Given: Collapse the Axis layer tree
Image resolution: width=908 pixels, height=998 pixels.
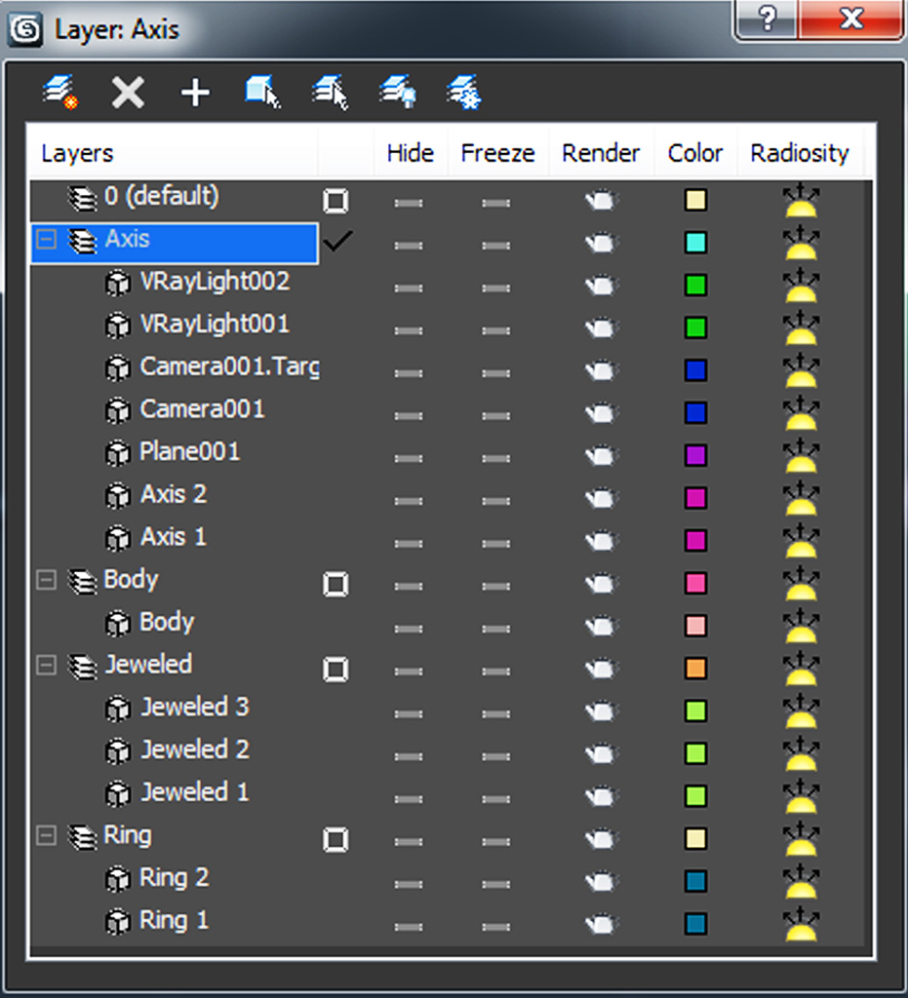Looking at the screenshot, I should 45,240.
